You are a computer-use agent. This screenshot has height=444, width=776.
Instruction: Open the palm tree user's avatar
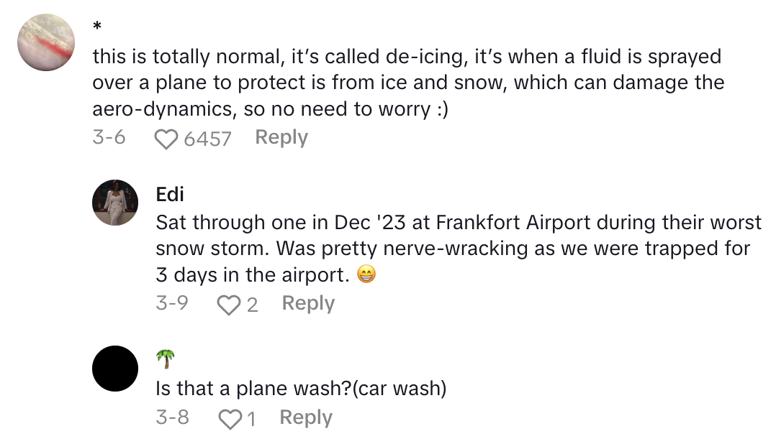(x=115, y=368)
